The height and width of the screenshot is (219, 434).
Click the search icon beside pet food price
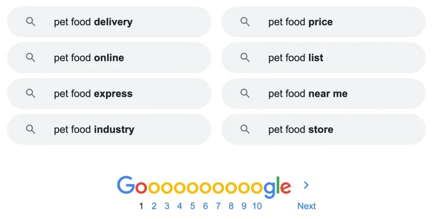[245, 22]
